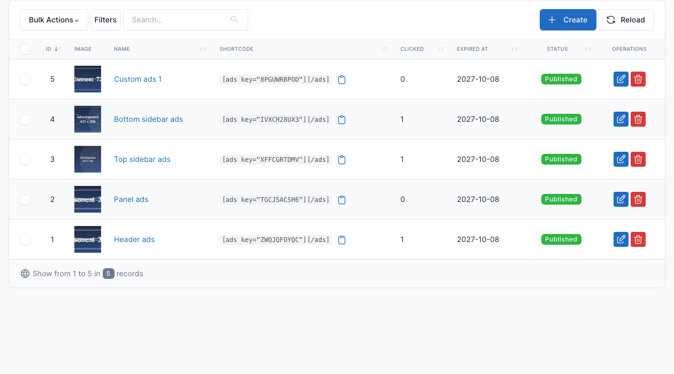Delete the Header ads record
The width and height of the screenshot is (674, 374).
pyautogui.click(x=638, y=239)
